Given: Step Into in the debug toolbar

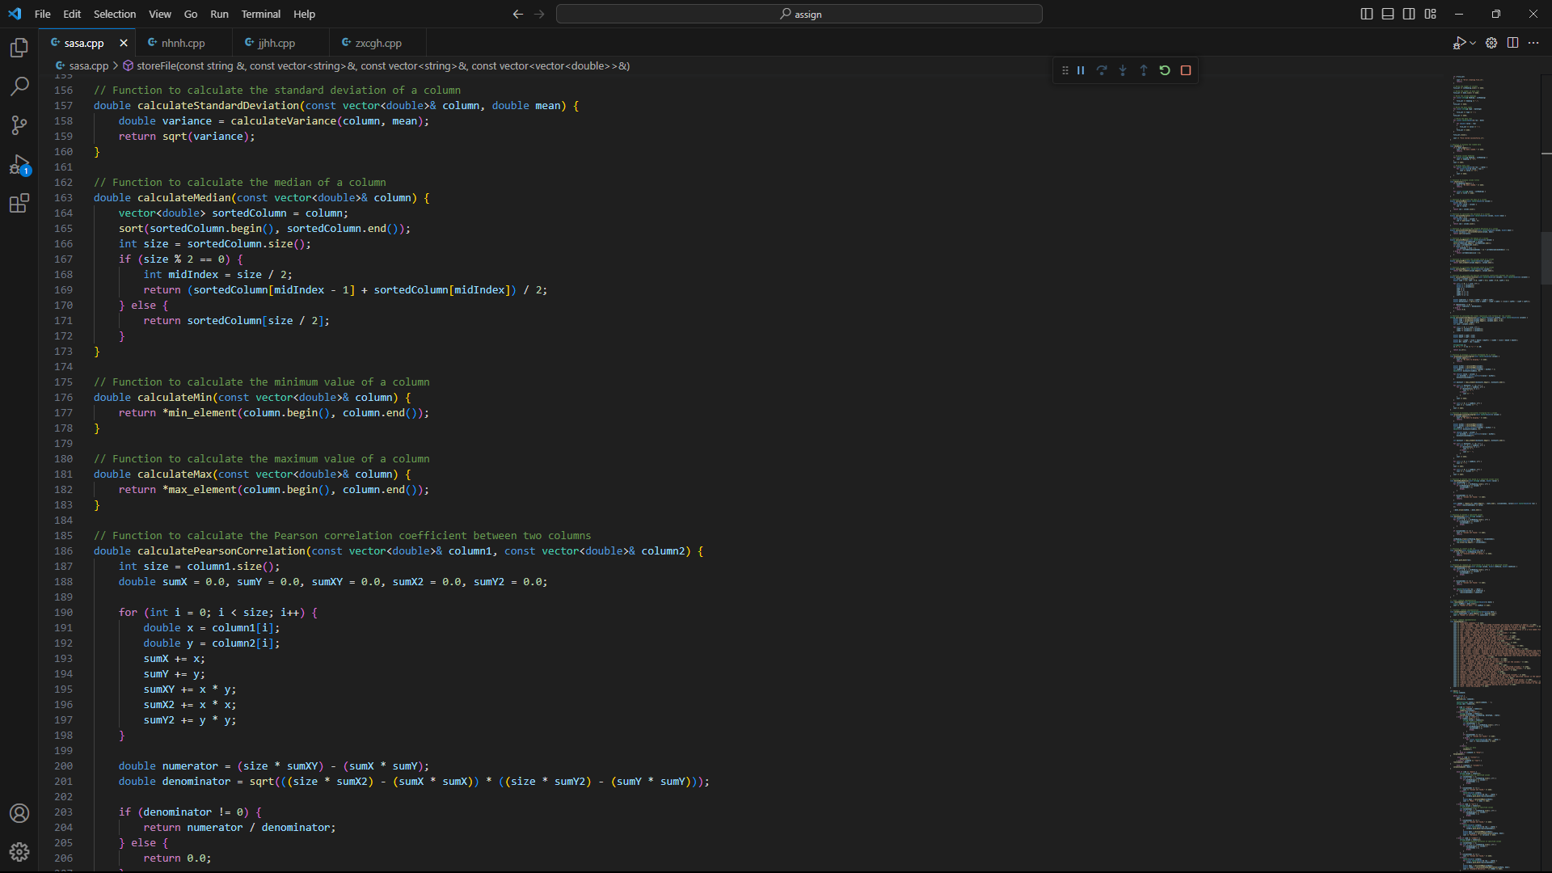Looking at the screenshot, I should (x=1123, y=70).
